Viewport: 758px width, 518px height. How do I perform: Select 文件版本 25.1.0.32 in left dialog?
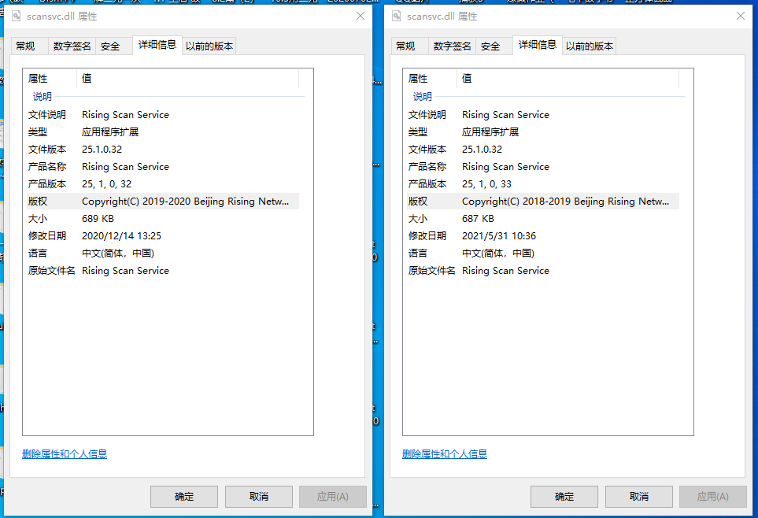(x=163, y=150)
